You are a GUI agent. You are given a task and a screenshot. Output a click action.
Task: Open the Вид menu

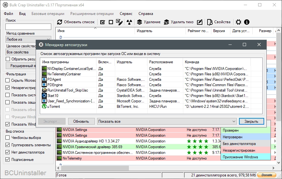[22, 14]
